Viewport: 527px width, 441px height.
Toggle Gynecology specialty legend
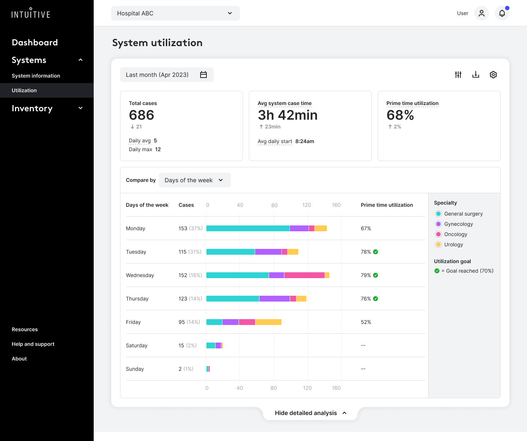438,224
